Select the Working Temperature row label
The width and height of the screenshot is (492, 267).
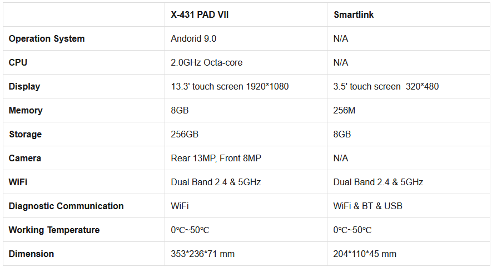click(54, 230)
